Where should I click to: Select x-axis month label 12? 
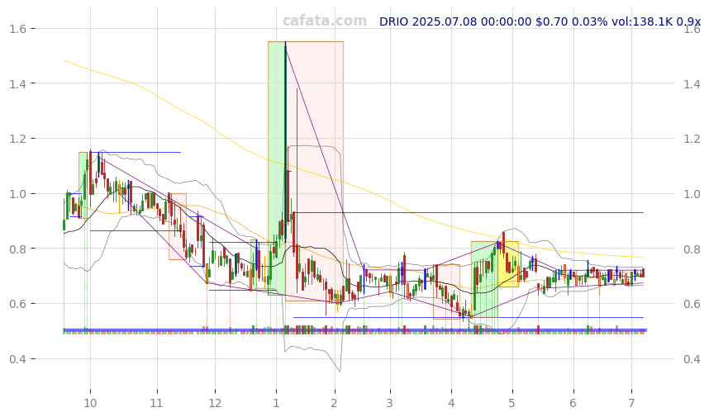tap(215, 403)
